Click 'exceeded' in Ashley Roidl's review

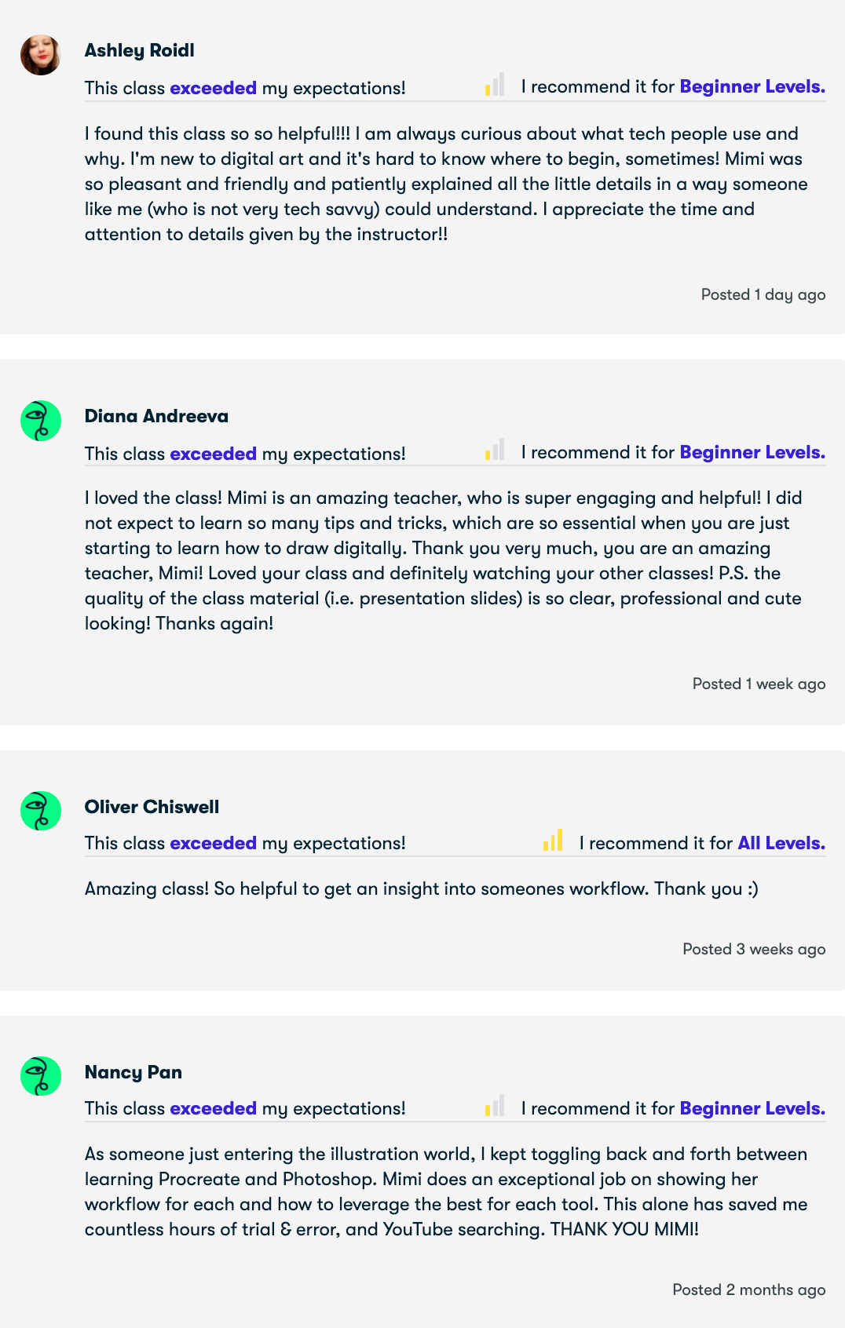[214, 88]
